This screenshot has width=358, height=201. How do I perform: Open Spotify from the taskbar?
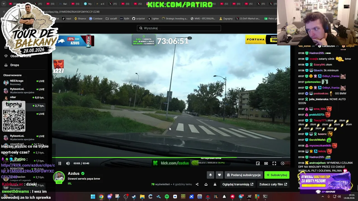click(x=167, y=197)
